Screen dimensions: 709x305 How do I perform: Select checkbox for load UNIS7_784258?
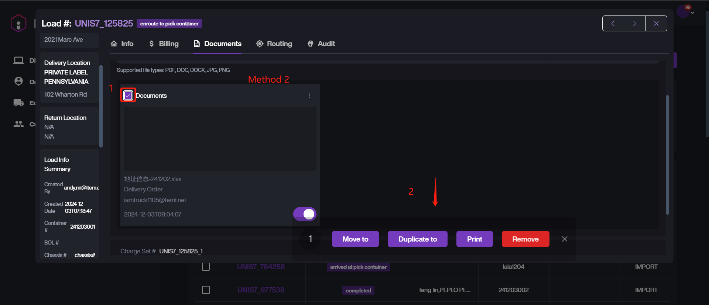[206, 267]
